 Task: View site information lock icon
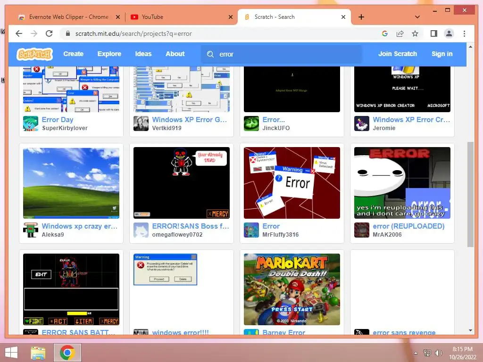(68, 33)
